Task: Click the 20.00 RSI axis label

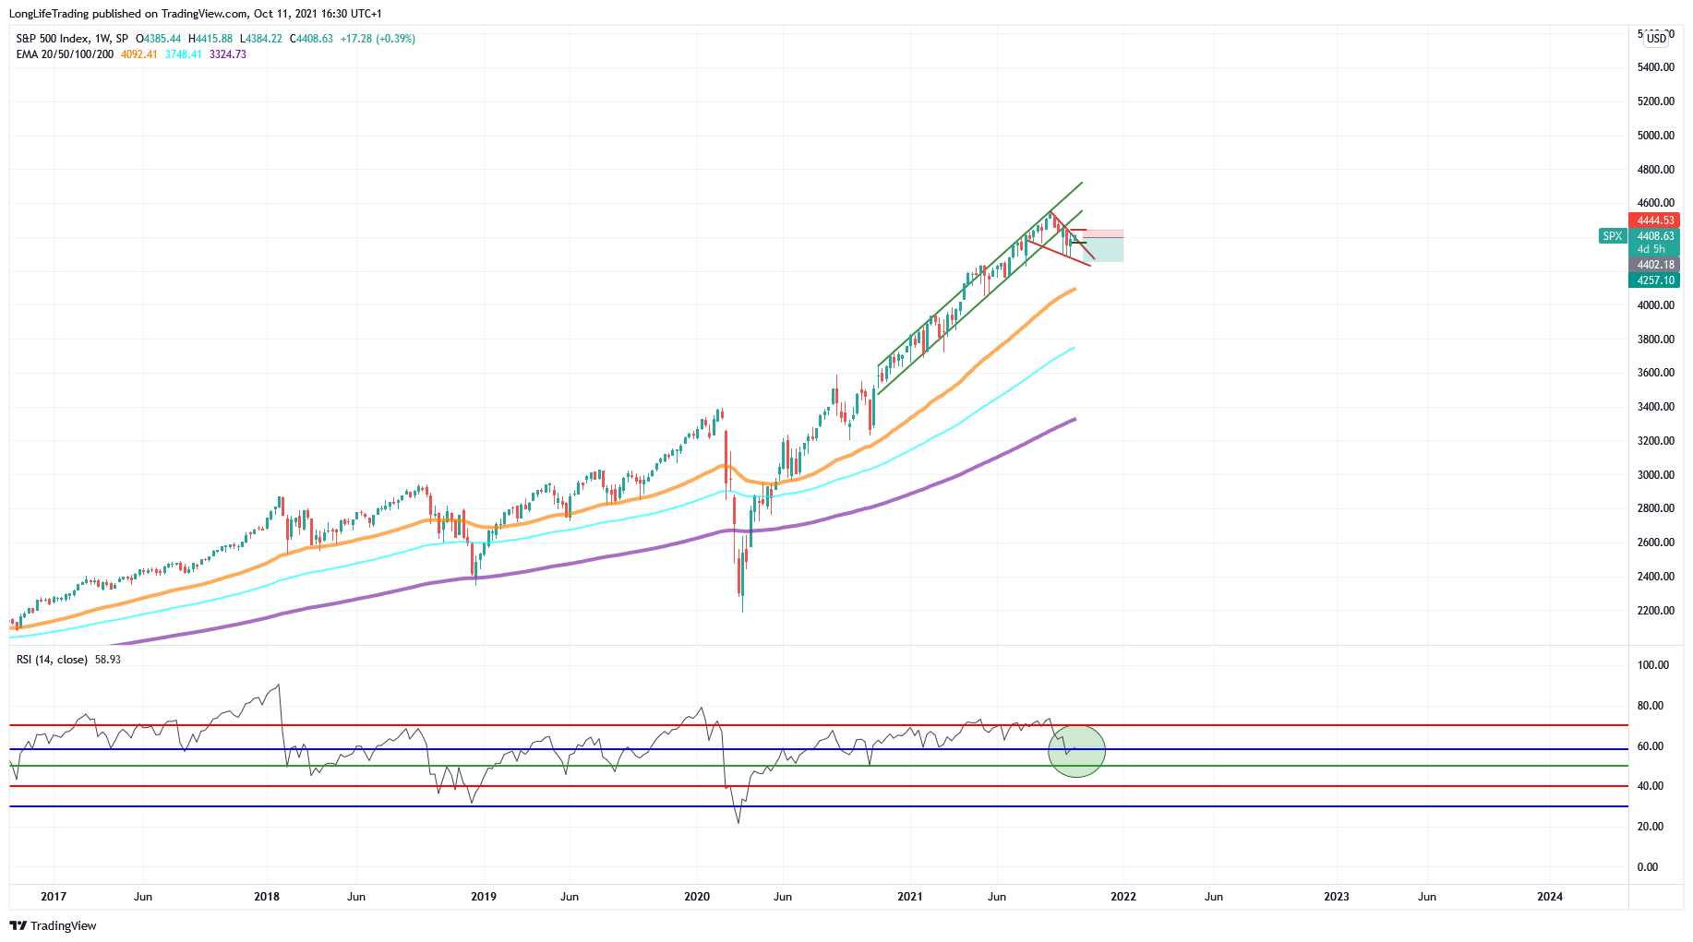Action: pyautogui.click(x=1651, y=827)
